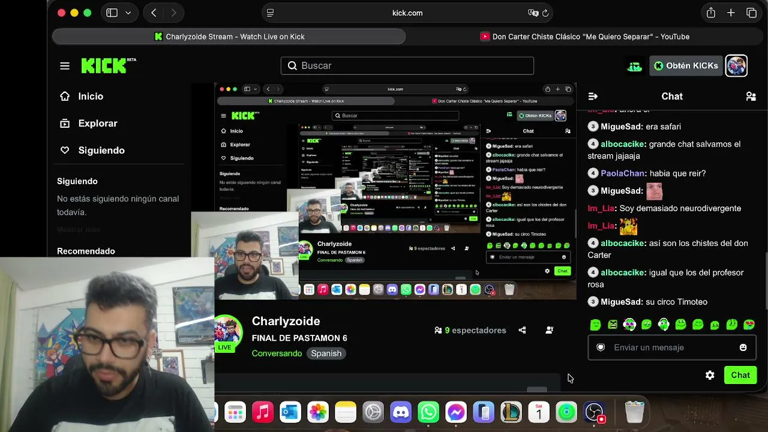Open the Safari sidebar dropdown chevron

coord(128,13)
